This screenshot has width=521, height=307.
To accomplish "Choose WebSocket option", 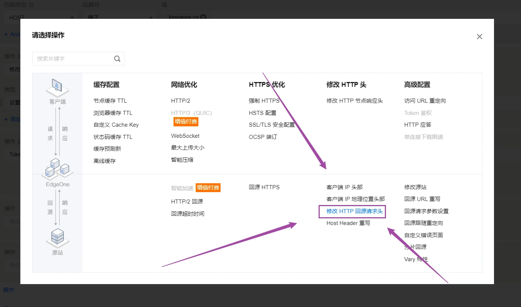I will point(185,136).
